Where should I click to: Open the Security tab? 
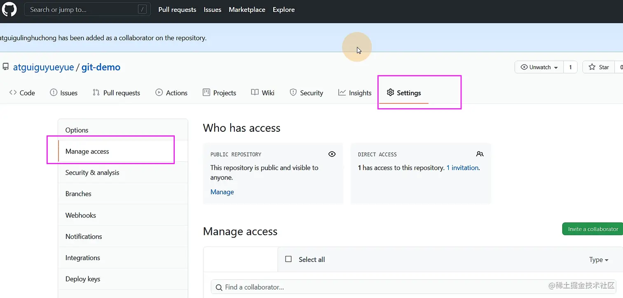[306, 93]
